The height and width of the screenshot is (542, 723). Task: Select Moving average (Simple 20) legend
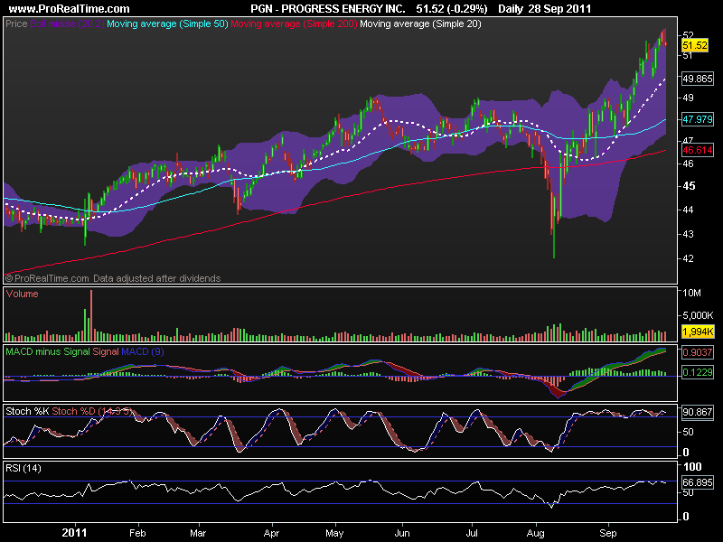point(420,23)
